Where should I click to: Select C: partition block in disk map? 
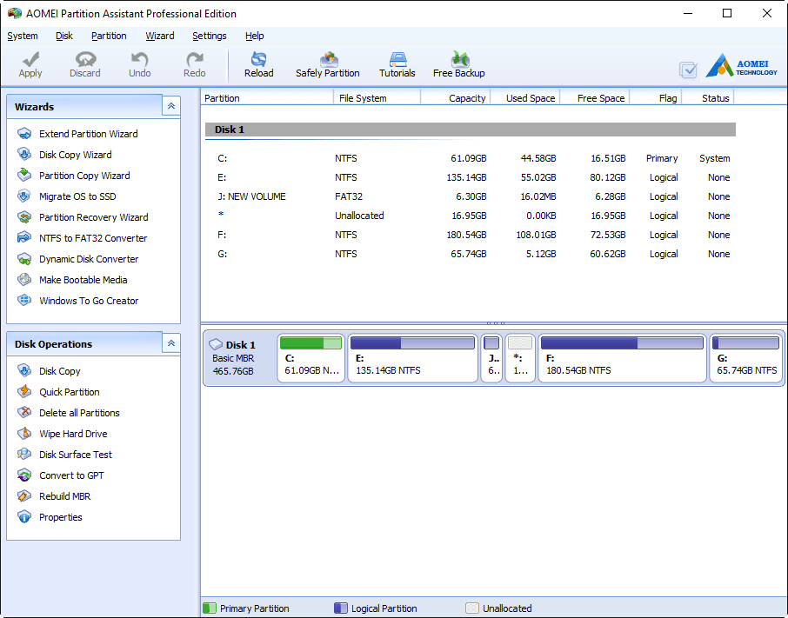[x=311, y=358]
